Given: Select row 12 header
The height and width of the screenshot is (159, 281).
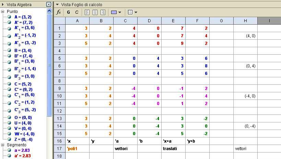Looking at the screenshot, I should 59,111.
